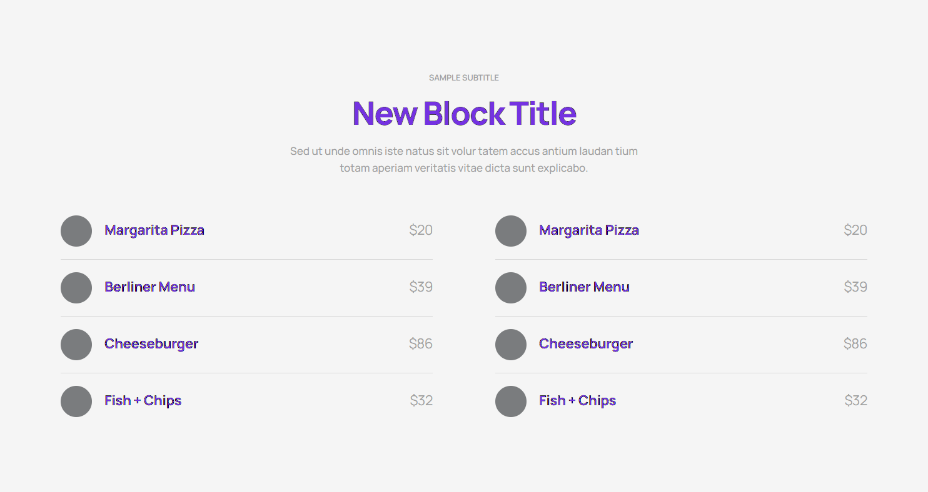
Task: Click the circle icon beside left Cheeseburger
Action: pyautogui.click(x=76, y=345)
